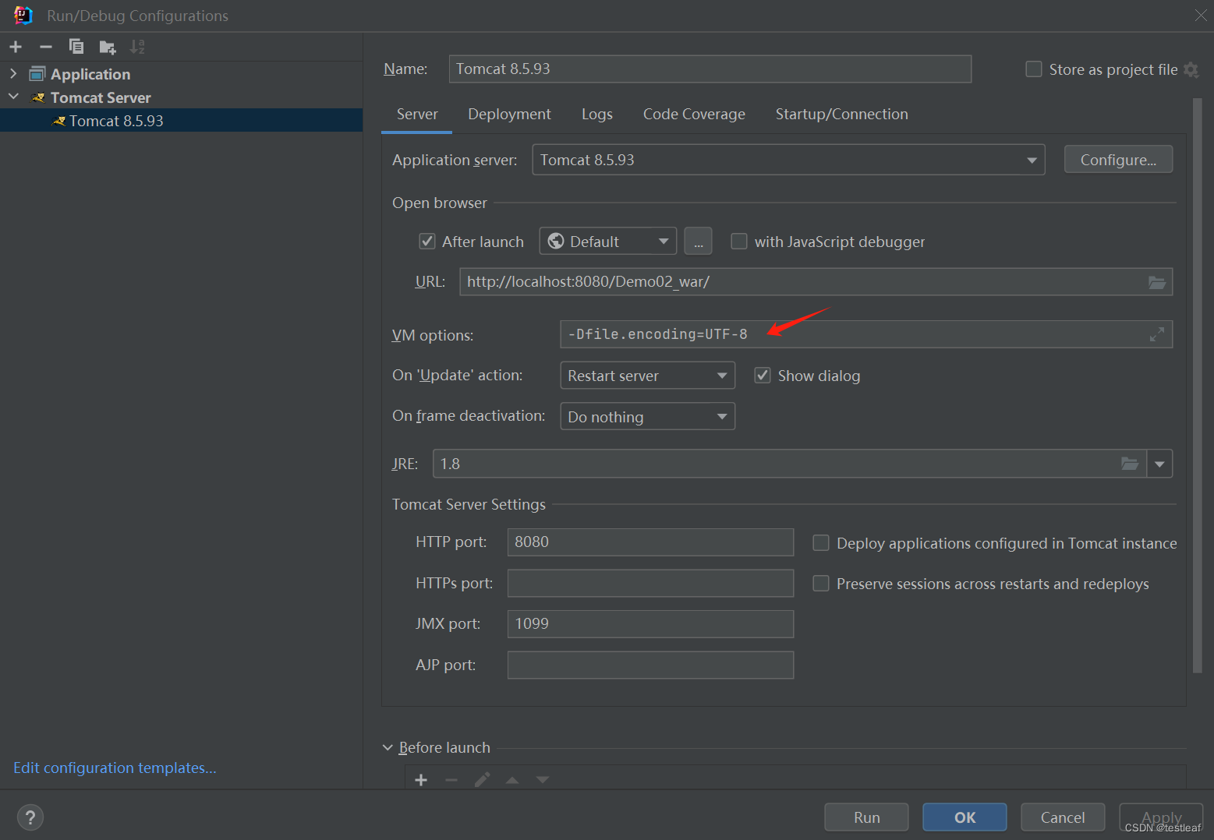Click the HTTP port field
Viewport: 1214px width, 840px height.
click(650, 542)
